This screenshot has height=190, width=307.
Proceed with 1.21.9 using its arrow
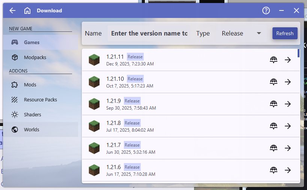click(x=288, y=104)
